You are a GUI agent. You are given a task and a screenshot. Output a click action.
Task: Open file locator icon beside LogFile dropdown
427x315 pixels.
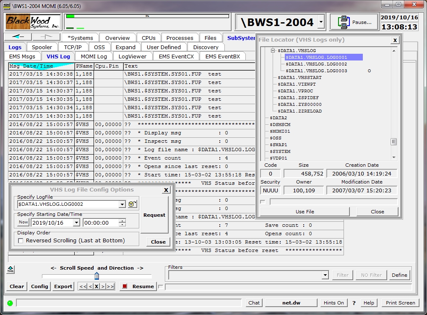click(133, 204)
